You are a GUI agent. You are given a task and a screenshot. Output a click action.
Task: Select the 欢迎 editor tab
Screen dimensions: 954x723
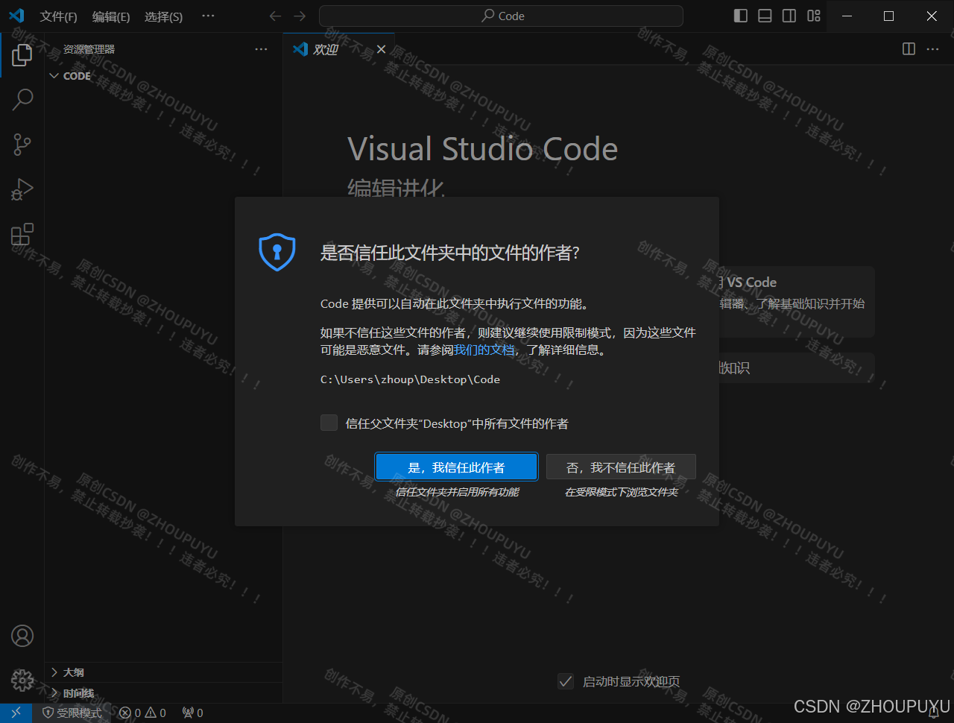[x=338, y=49]
